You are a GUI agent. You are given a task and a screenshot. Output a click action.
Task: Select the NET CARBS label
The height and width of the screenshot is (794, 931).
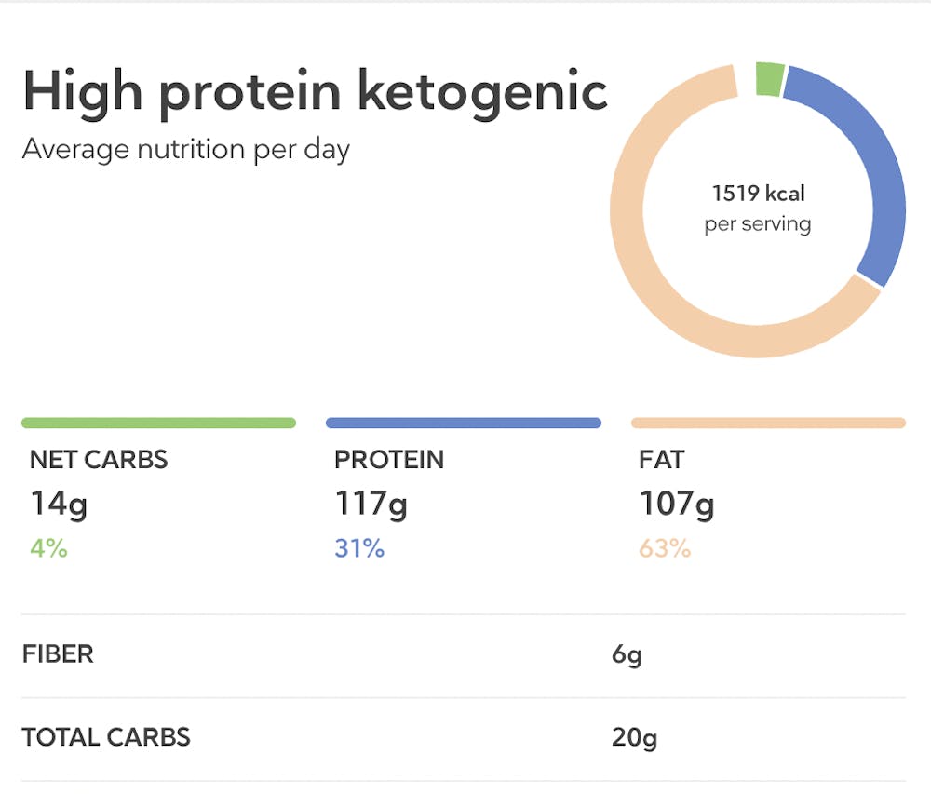(99, 460)
